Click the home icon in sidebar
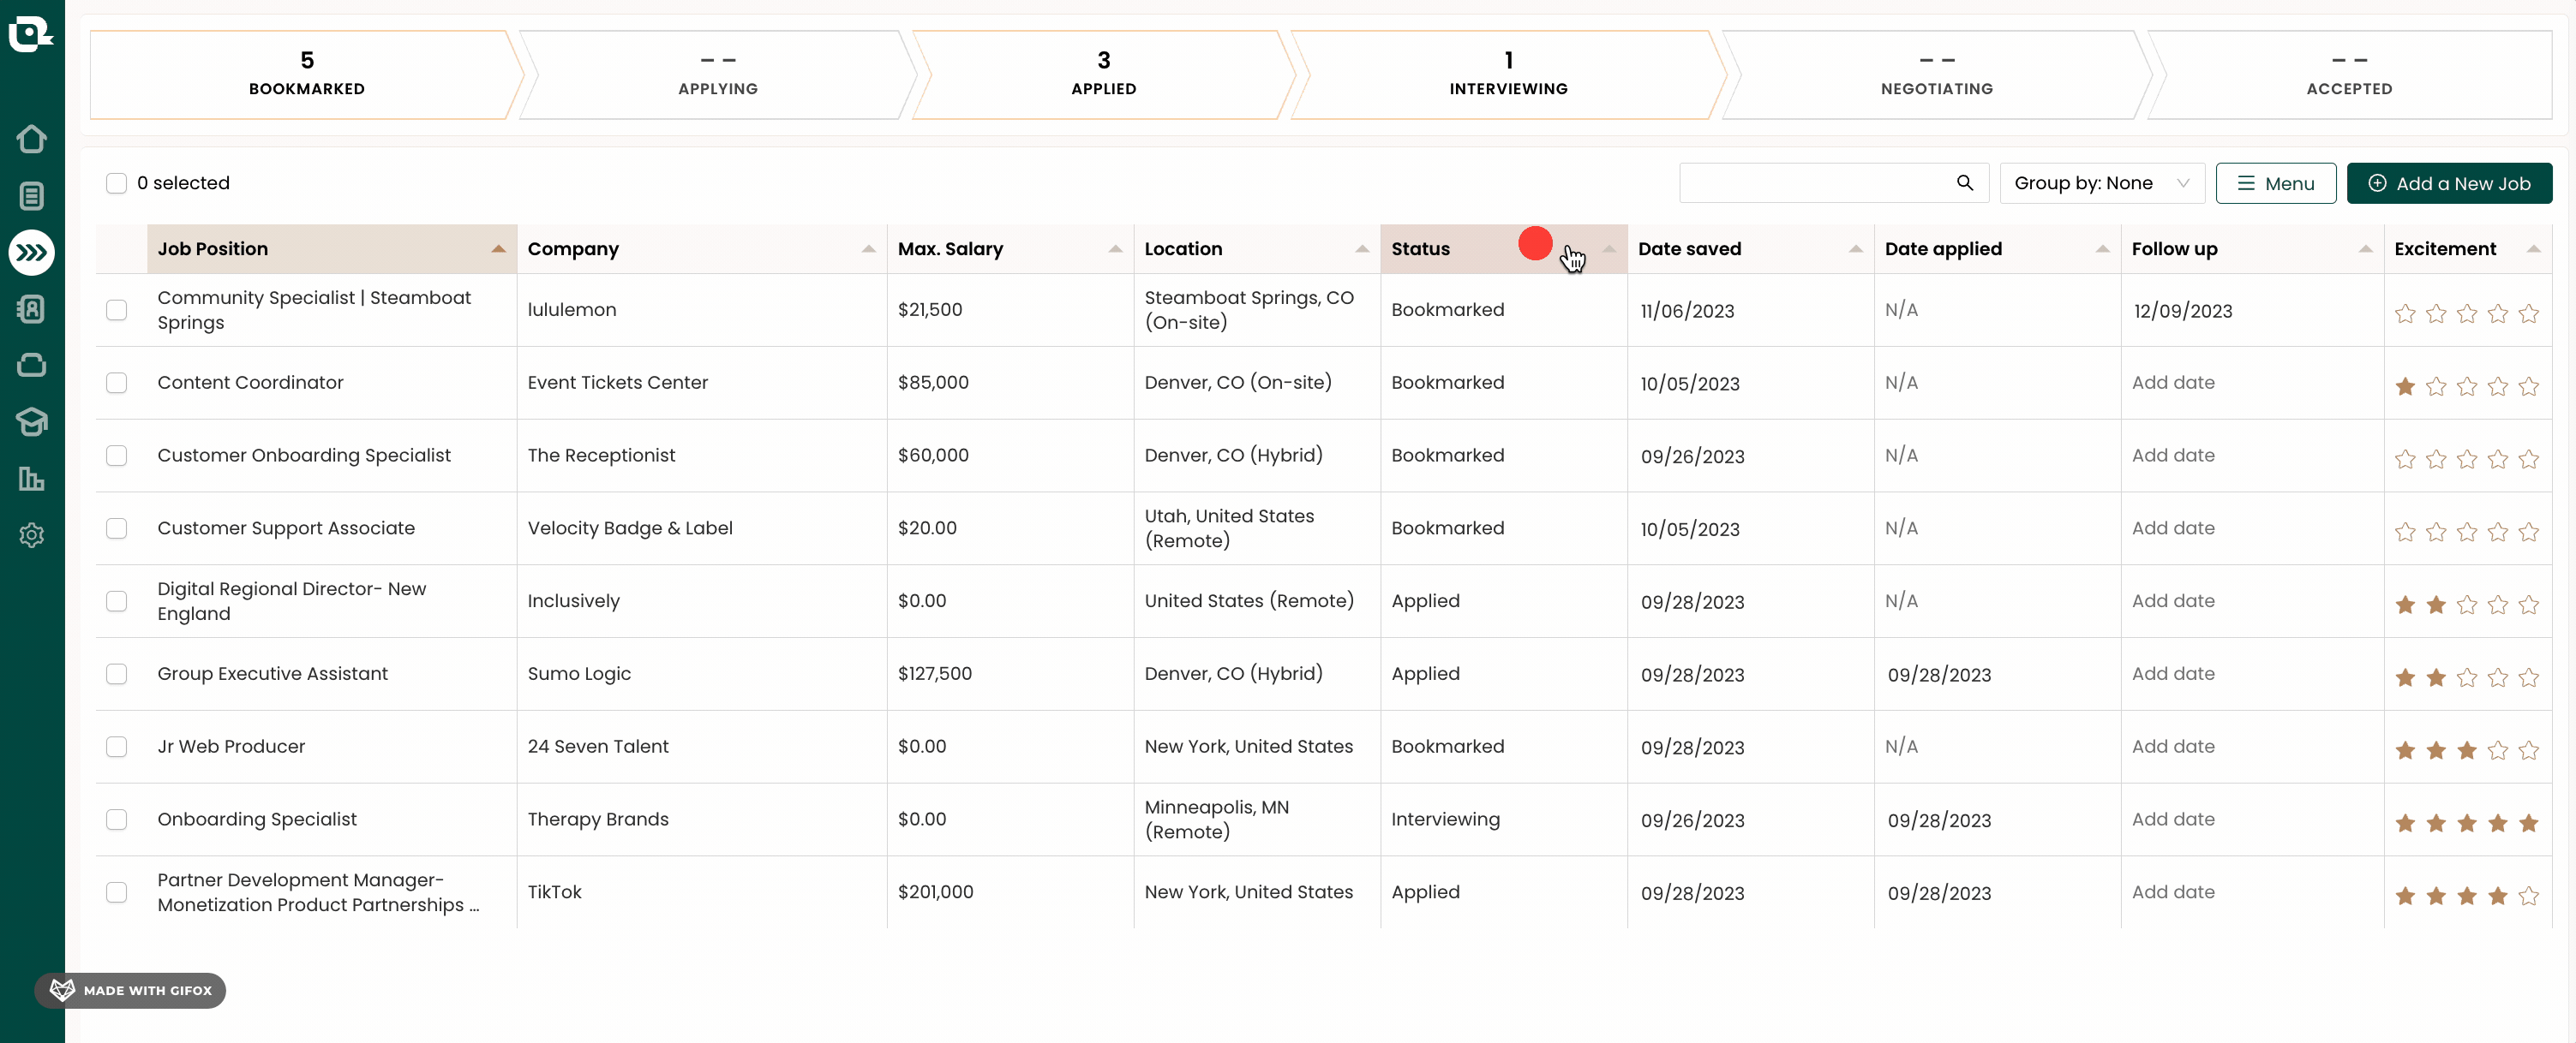This screenshot has height=1043, width=2576. [32, 139]
